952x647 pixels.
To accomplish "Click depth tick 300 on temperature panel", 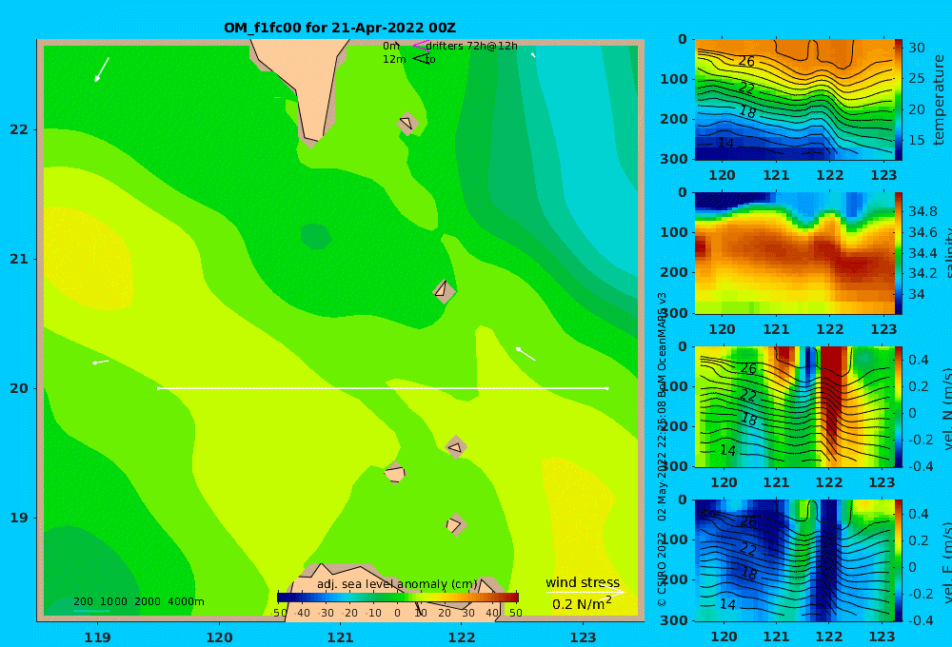I will coord(674,158).
